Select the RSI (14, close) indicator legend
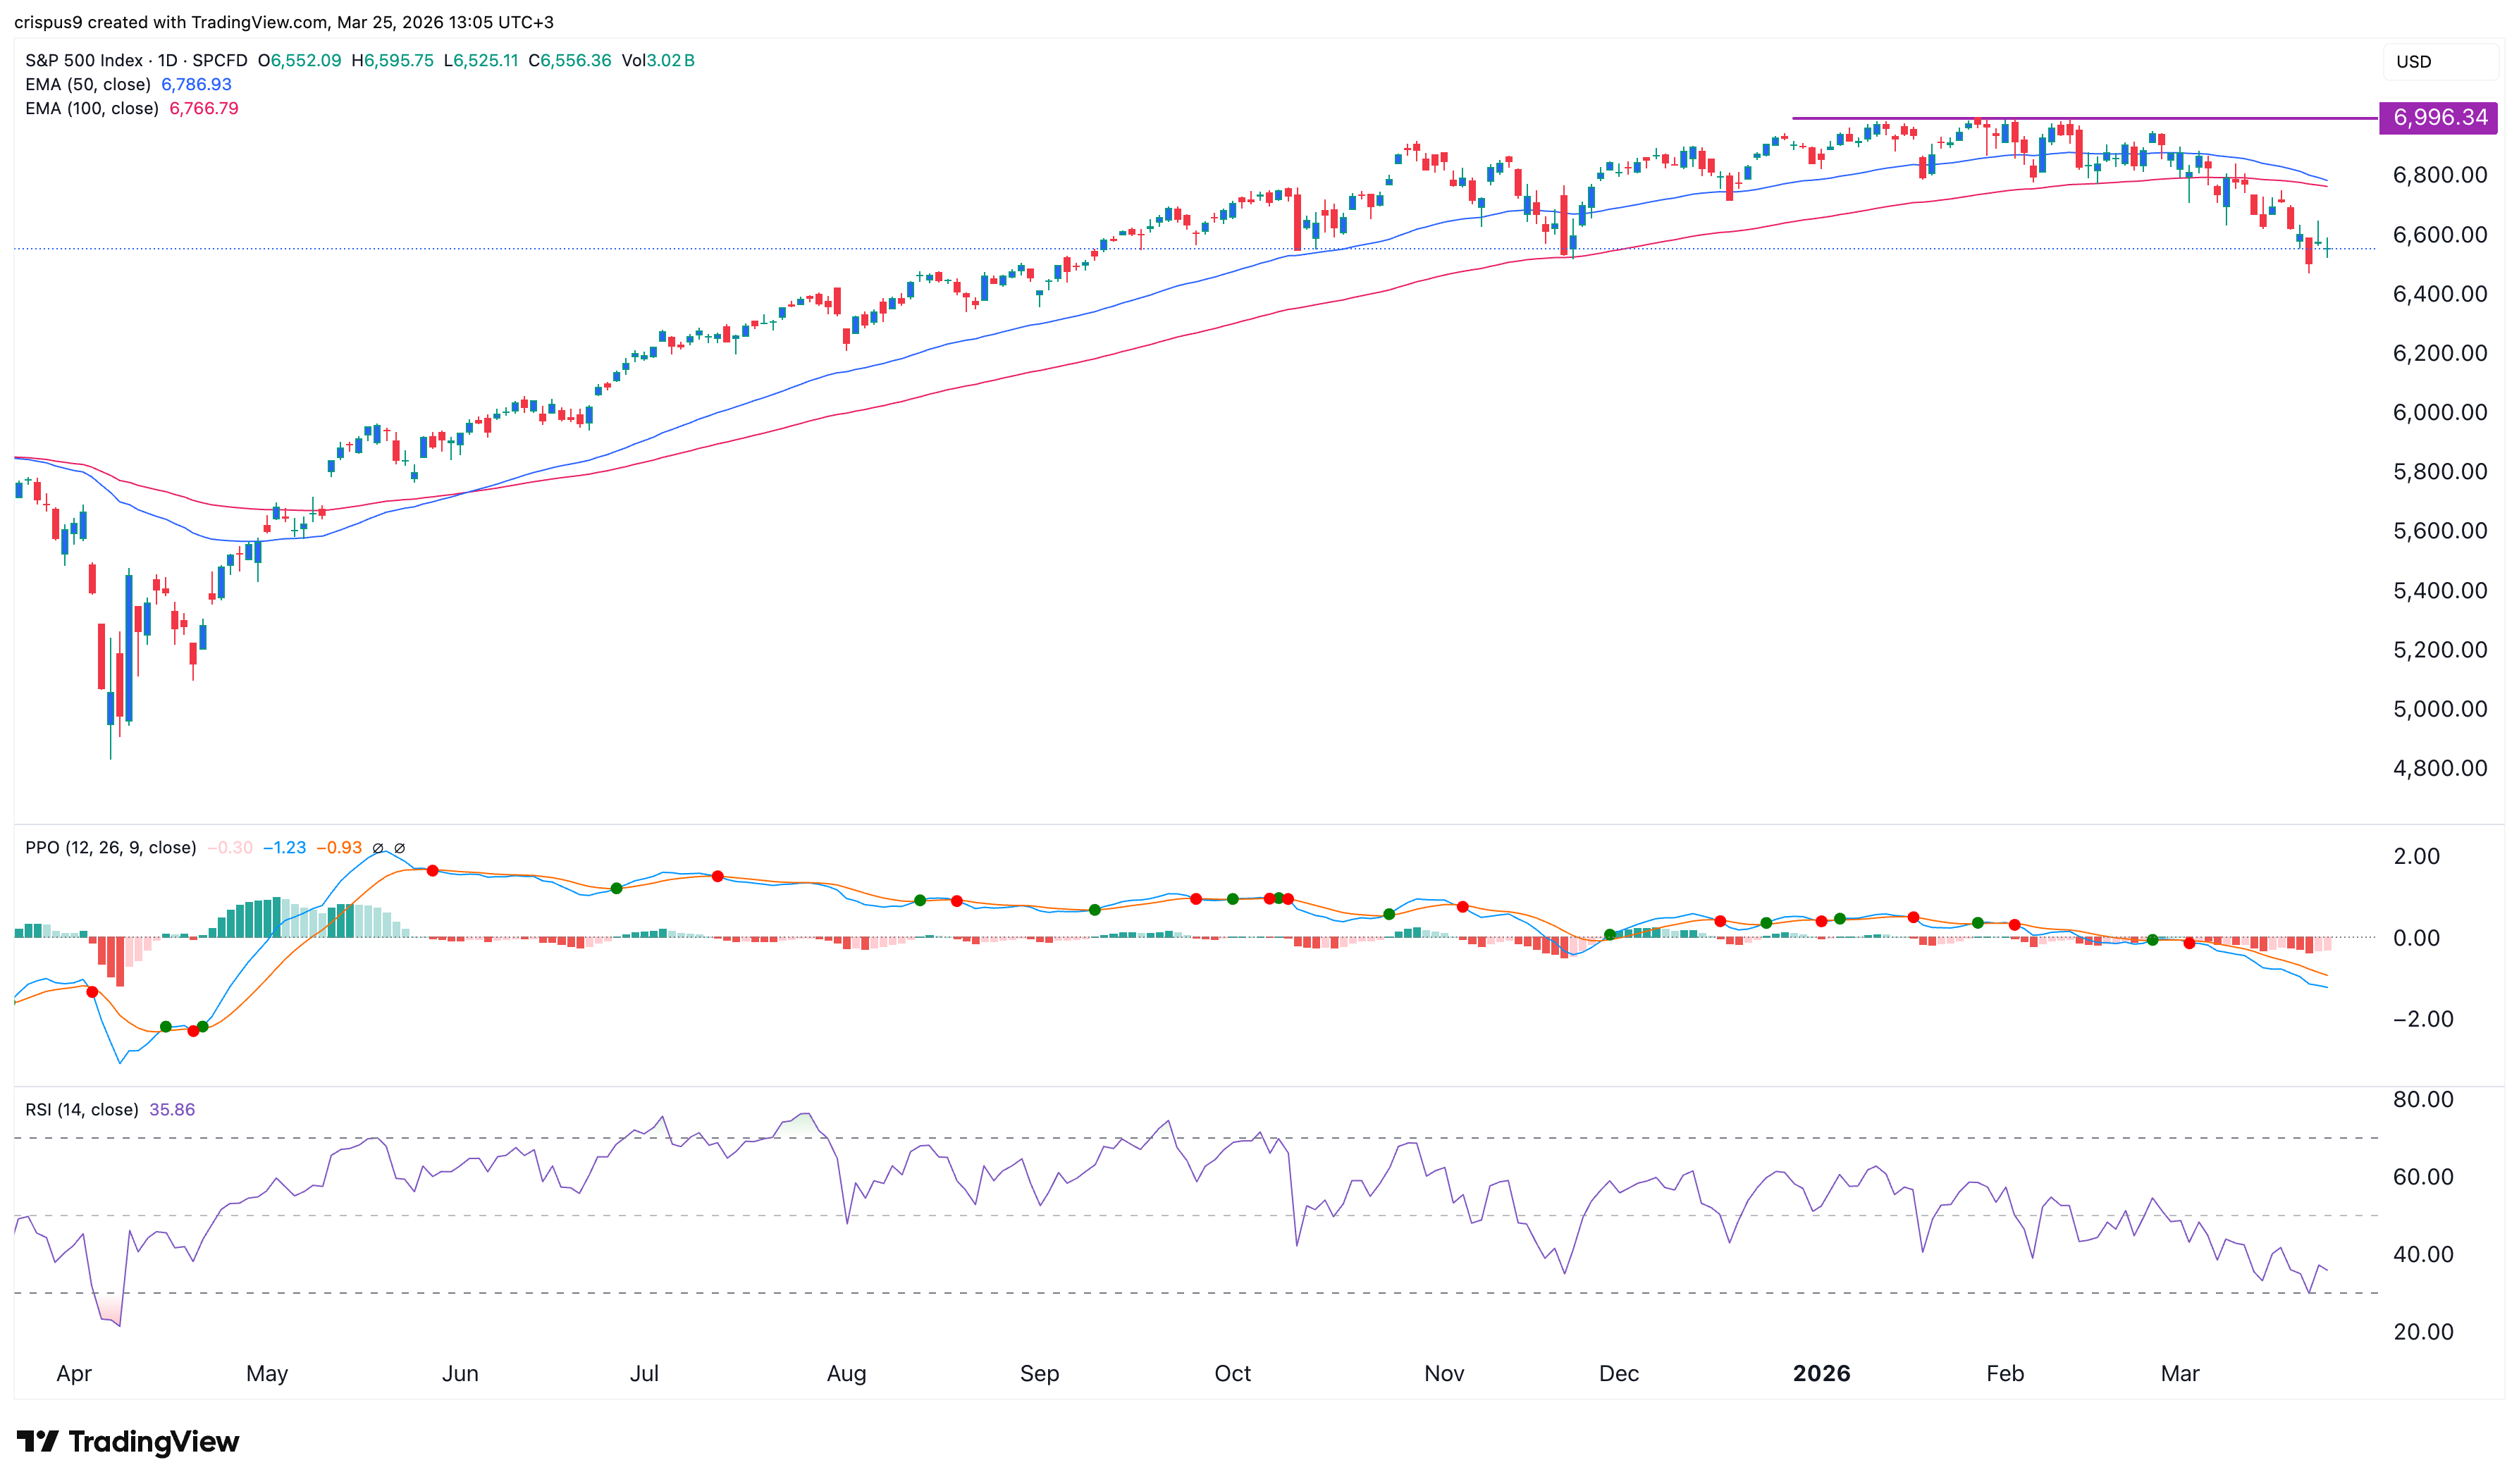The width and height of the screenshot is (2519, 1484). point(82,1109)
